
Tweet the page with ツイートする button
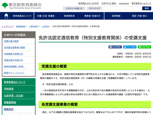coord(130,47)
